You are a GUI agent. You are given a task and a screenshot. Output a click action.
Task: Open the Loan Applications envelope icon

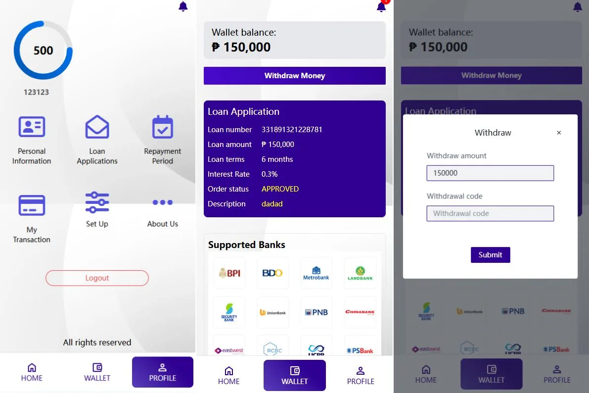97,127
